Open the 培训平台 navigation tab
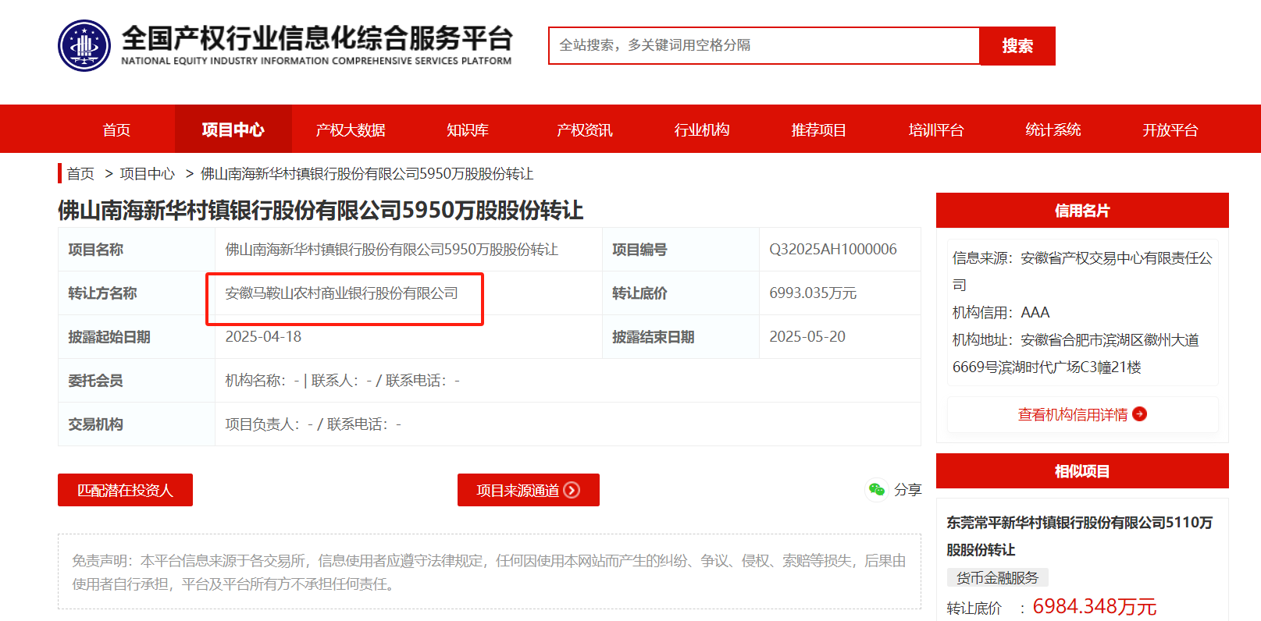The width and height of the screenshot is (1261, 621). tap(936, 130)
